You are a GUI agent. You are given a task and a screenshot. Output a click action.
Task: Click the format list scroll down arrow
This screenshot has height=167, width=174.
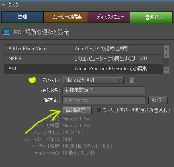click(166, 69)
